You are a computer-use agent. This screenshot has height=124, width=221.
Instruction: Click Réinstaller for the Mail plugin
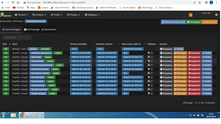[x=180, y=57]
